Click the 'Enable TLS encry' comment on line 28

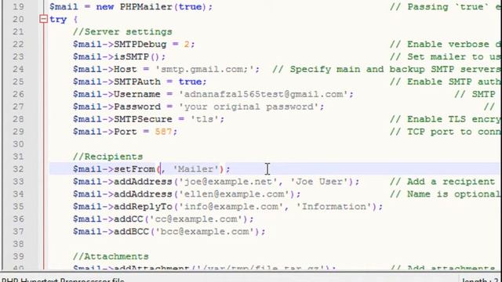point(445,119)
